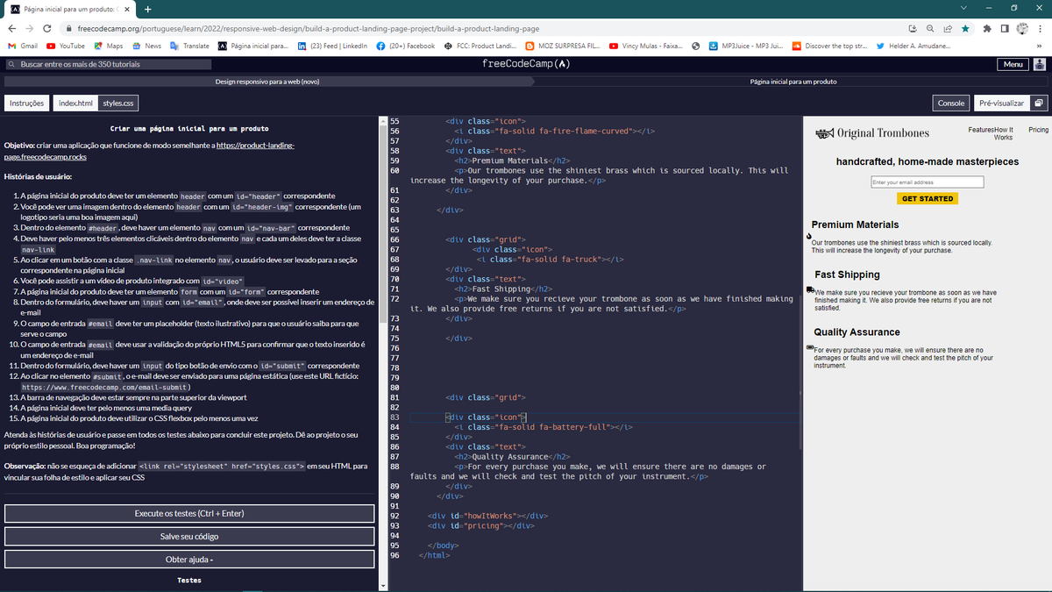Click the bookmark star icon
1052x592 pixels.
[x=965, y=28]
